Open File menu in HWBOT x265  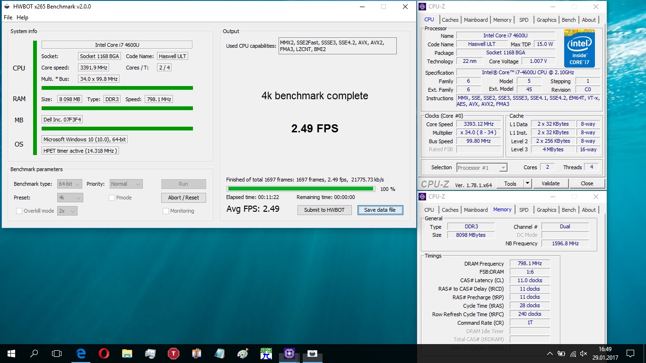pos(8,17)
